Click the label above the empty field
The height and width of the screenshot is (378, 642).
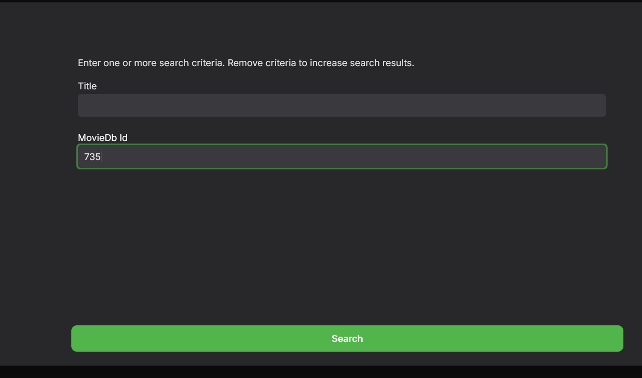pos(87,86)
